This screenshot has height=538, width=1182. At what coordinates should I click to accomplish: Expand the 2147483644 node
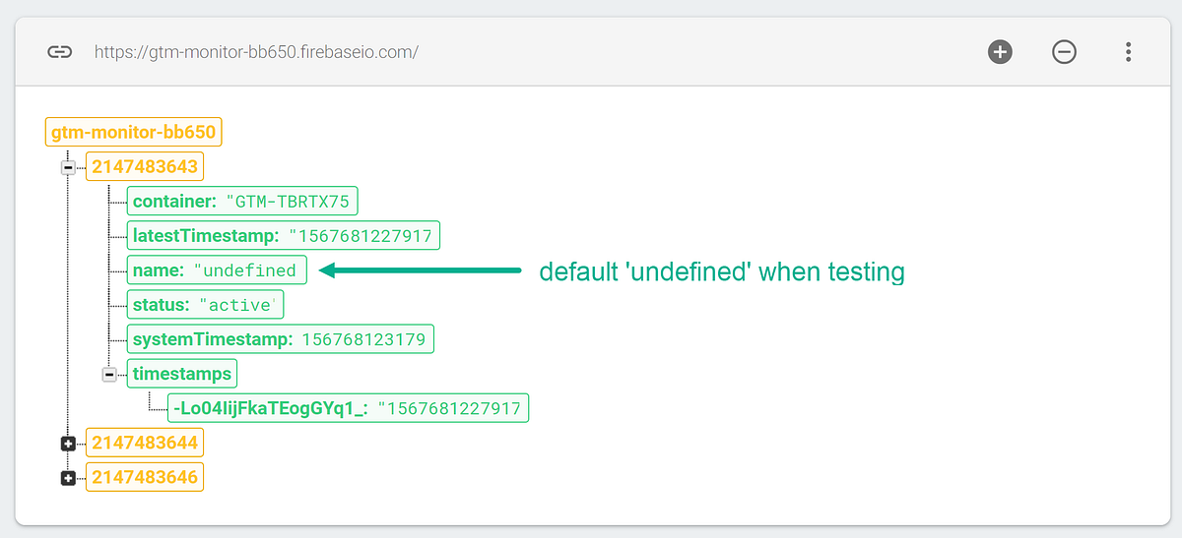click(x=68, y=444)
